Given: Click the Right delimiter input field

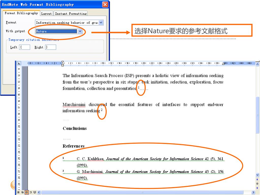Looking at the screenshot, I should (x=51, y=47).
